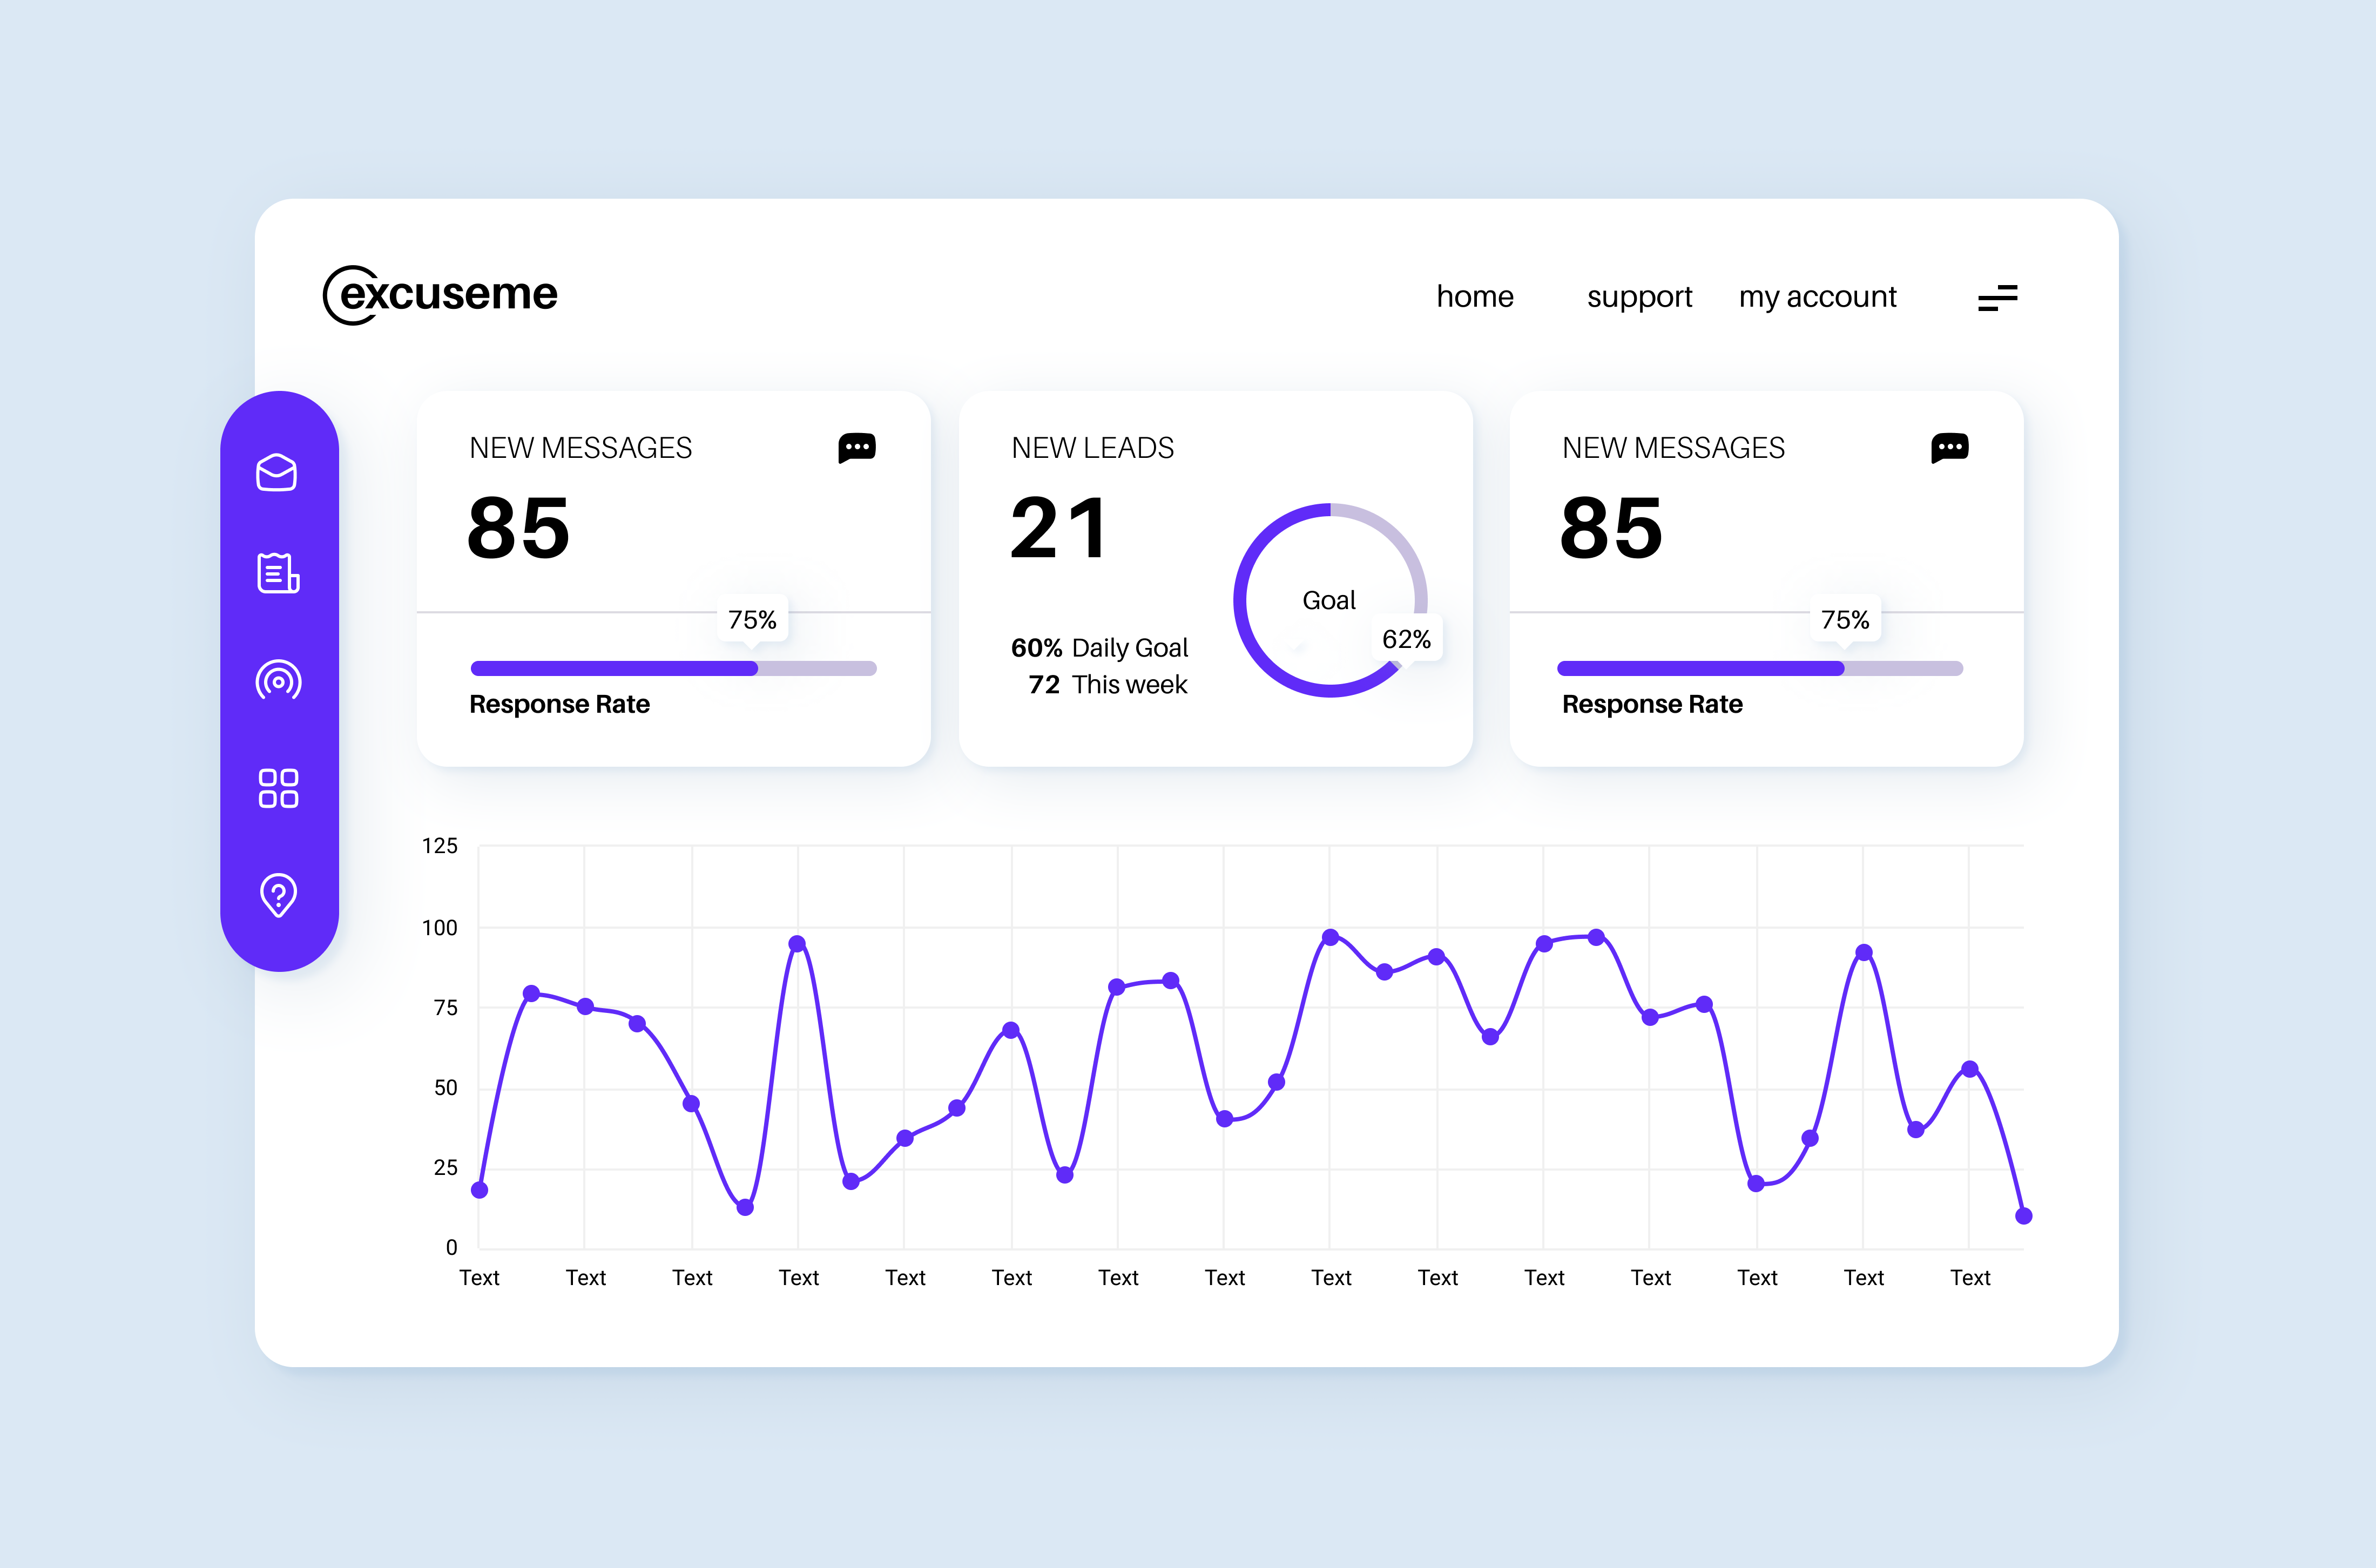This screenshot has height=1568, width=2376.
Task: Click the last data point on chart line
Action: tap(2023, 1216)
